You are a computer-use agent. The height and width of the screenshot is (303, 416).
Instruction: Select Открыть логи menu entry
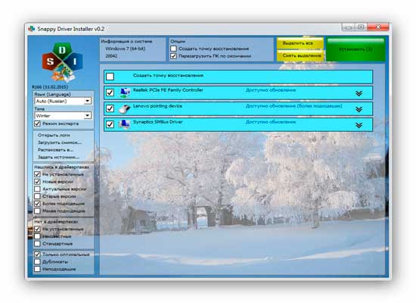(54, 136)
